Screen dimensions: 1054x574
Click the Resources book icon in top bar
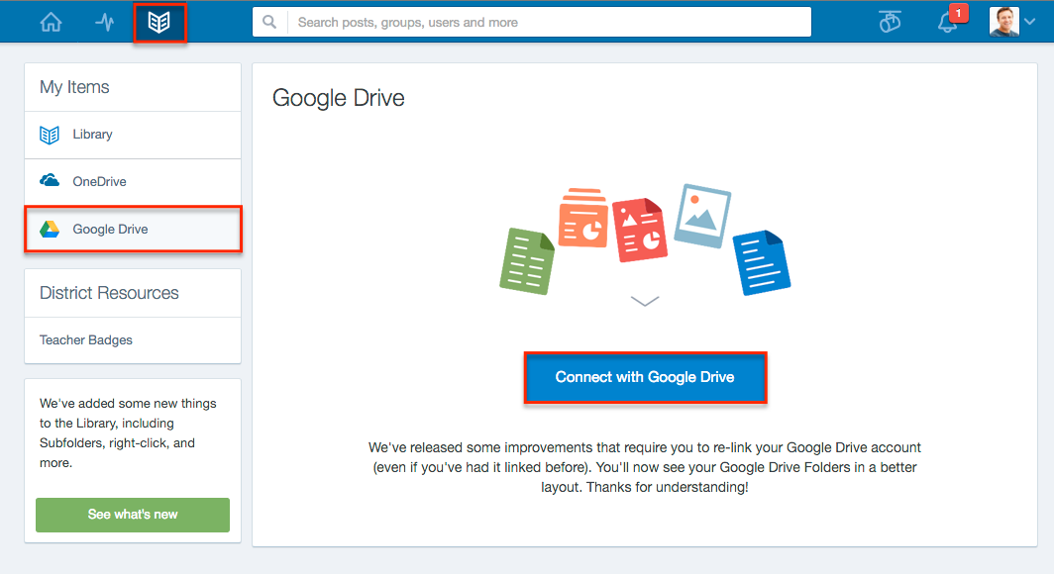pos(159,21)
